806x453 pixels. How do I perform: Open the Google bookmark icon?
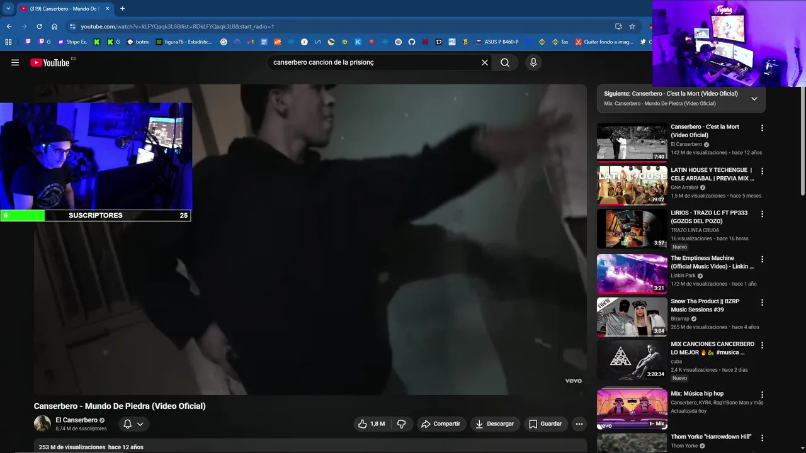point(224,42)
